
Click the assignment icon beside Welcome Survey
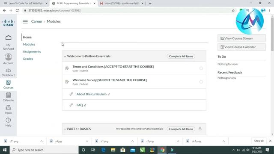(67, 82)
